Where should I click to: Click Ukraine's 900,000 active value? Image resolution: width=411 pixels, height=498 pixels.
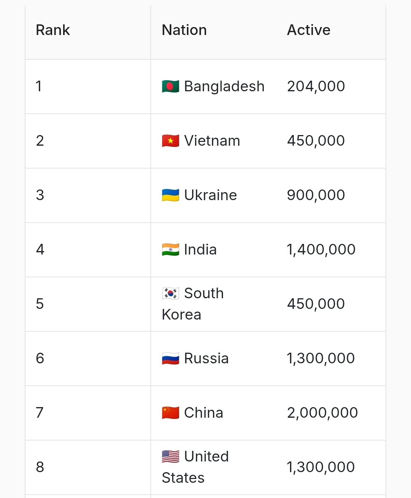click(x=316, y=195)
